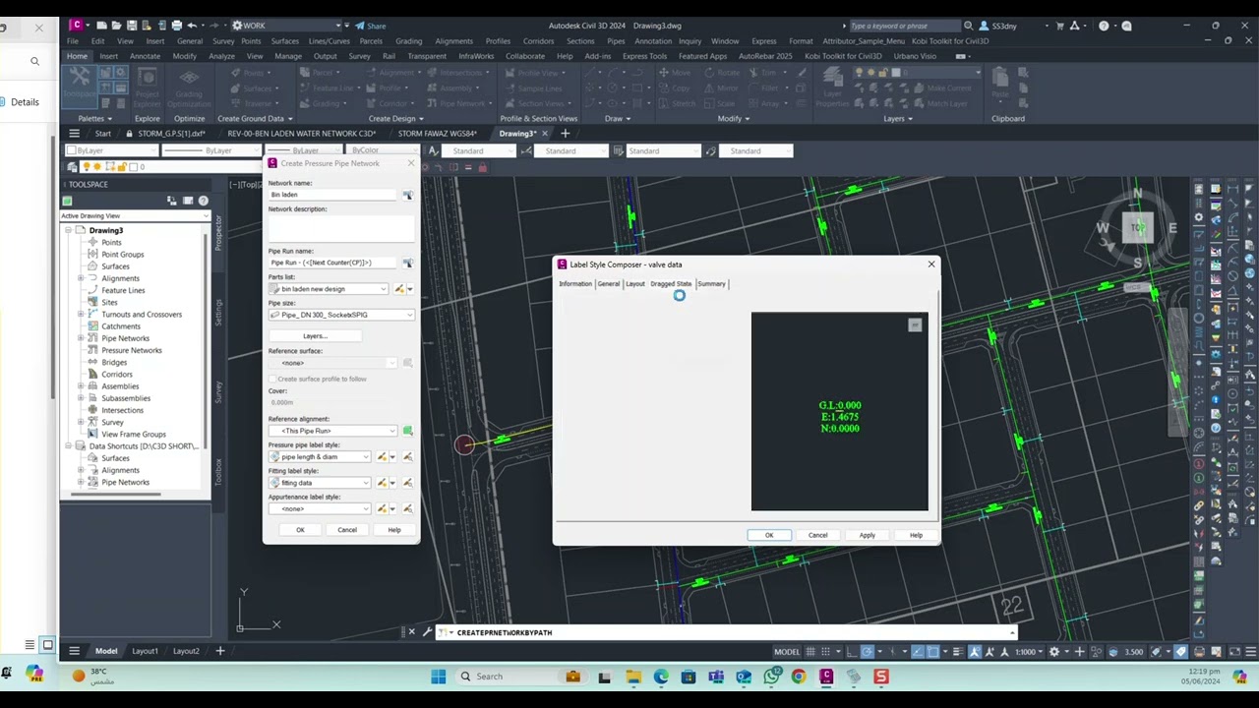
Task: Toggle grid display in status bar
Action: [812, 651]
